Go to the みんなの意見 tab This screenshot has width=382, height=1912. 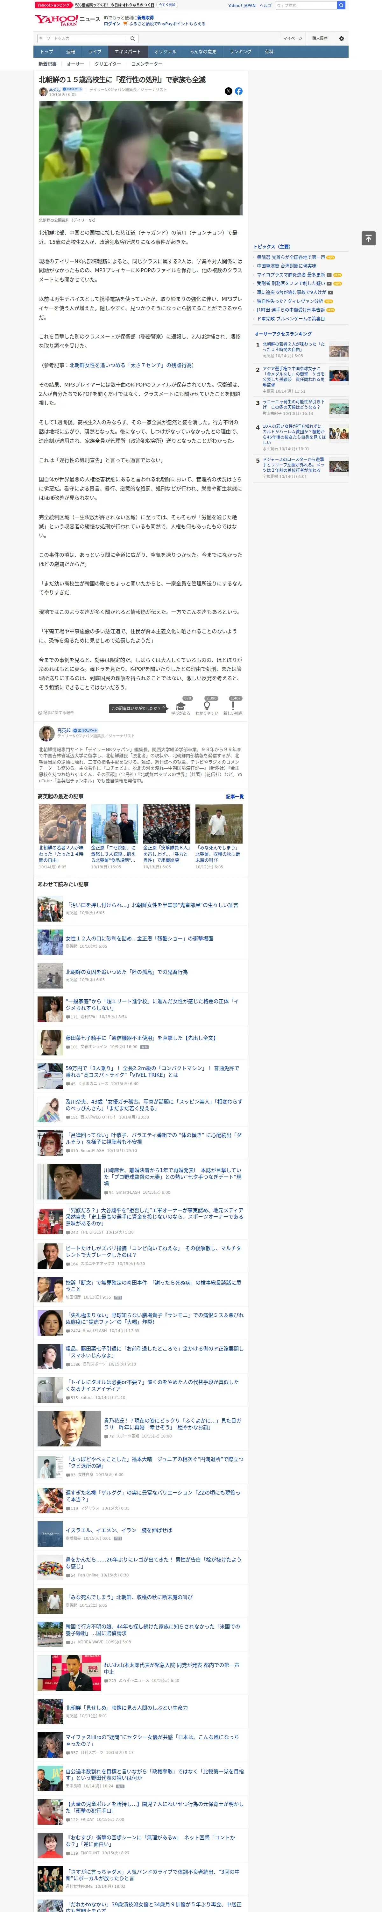point(203,52)
